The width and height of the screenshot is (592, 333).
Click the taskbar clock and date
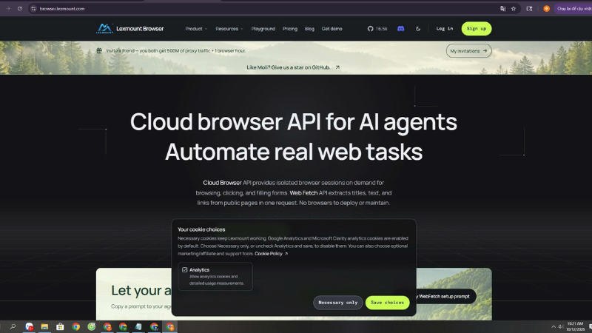coord(576,326)
